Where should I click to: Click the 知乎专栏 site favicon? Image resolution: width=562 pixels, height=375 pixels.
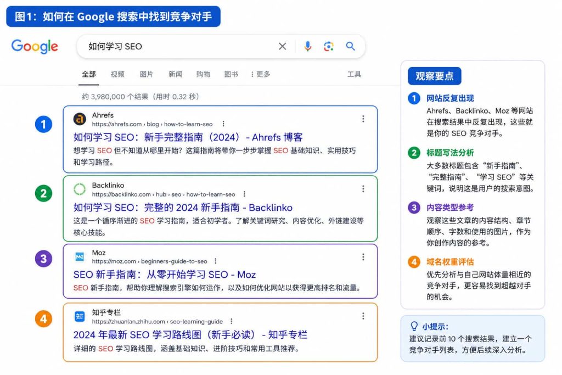tap(80, 317)
